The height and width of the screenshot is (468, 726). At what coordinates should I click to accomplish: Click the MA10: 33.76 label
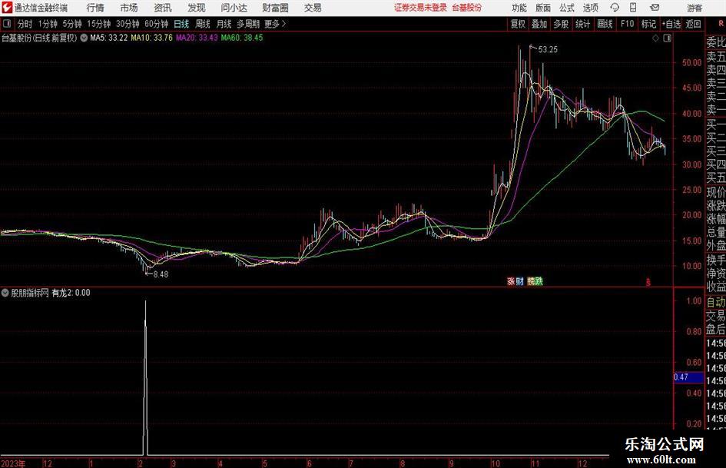tap(152, 38)
